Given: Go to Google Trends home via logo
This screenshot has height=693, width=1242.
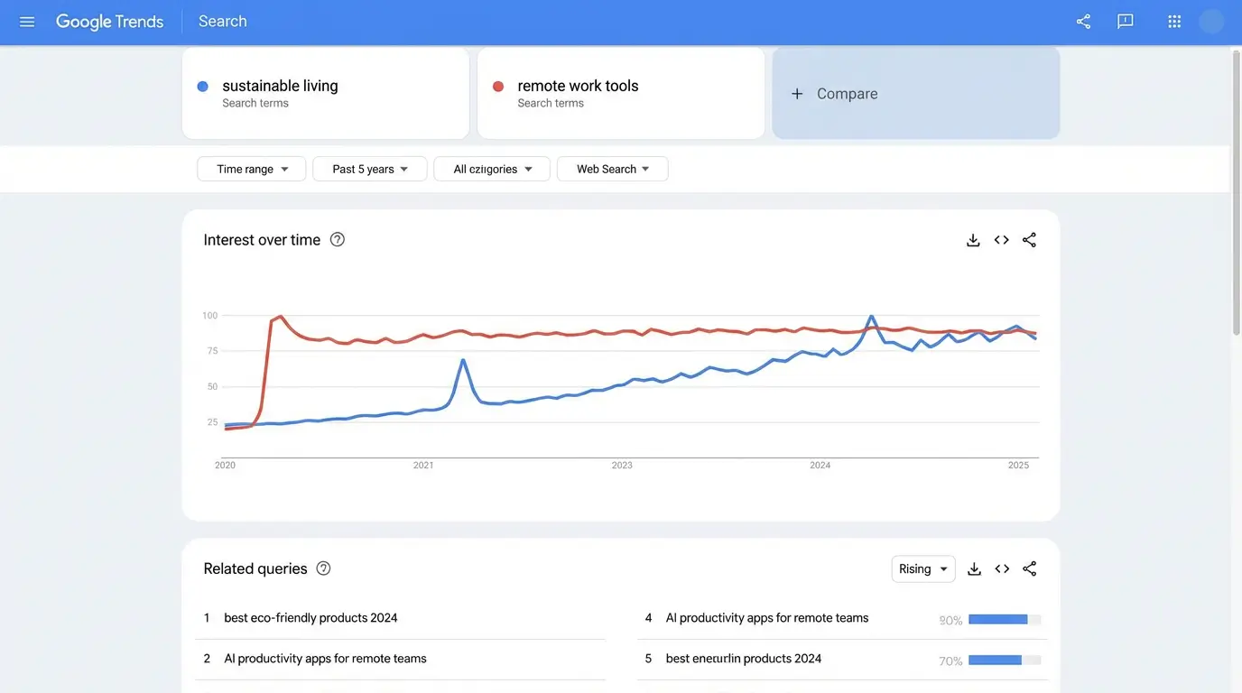Looking at the screenshot, I should (x=108, y=19).
